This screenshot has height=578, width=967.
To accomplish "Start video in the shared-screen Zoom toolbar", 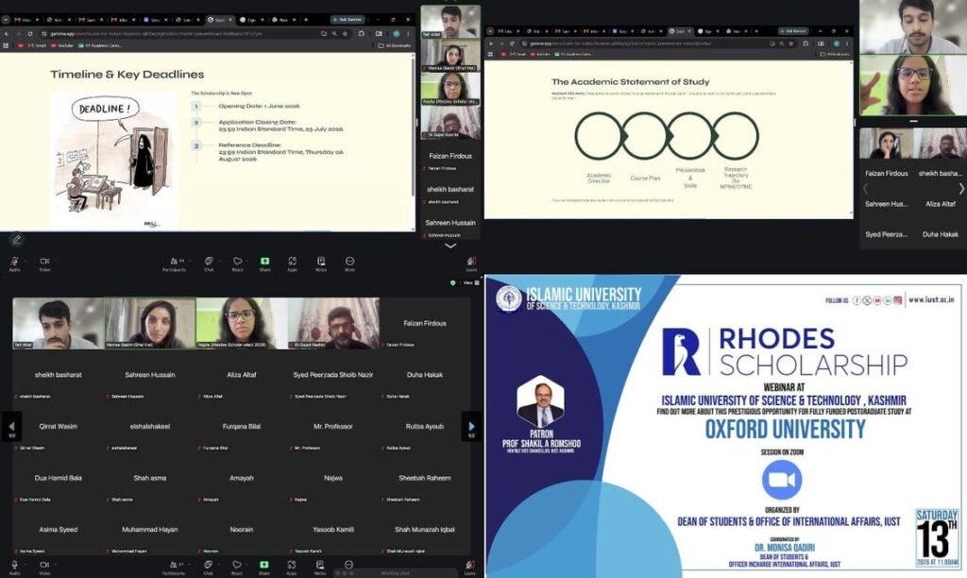I will [x=43, y=263].
